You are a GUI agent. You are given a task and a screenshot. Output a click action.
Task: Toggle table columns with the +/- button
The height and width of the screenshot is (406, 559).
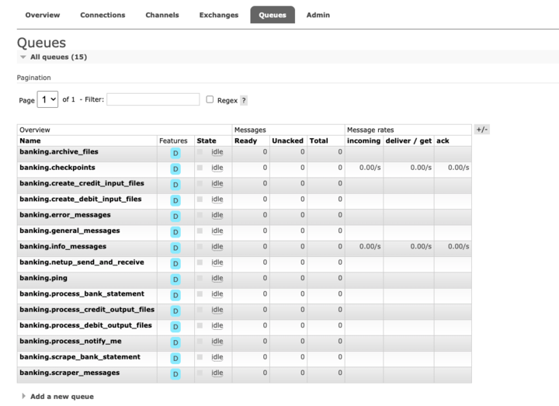tap(482, 130)
